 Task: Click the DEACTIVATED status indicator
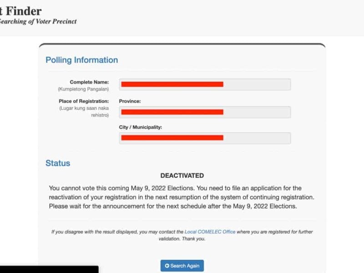(182, 175)
